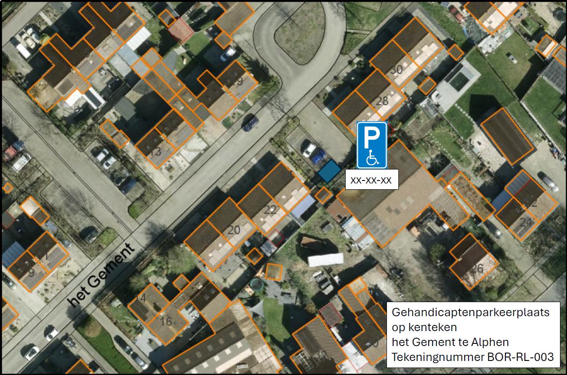Click house number 20 building
The image size is (567, 375).
235,230
